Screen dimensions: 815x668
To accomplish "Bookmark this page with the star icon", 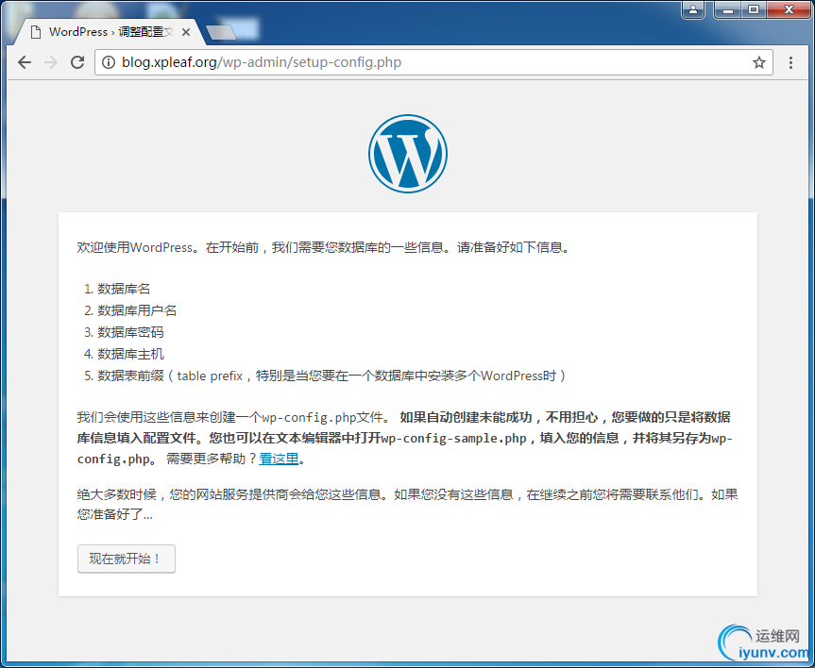I will click(759, 63).
